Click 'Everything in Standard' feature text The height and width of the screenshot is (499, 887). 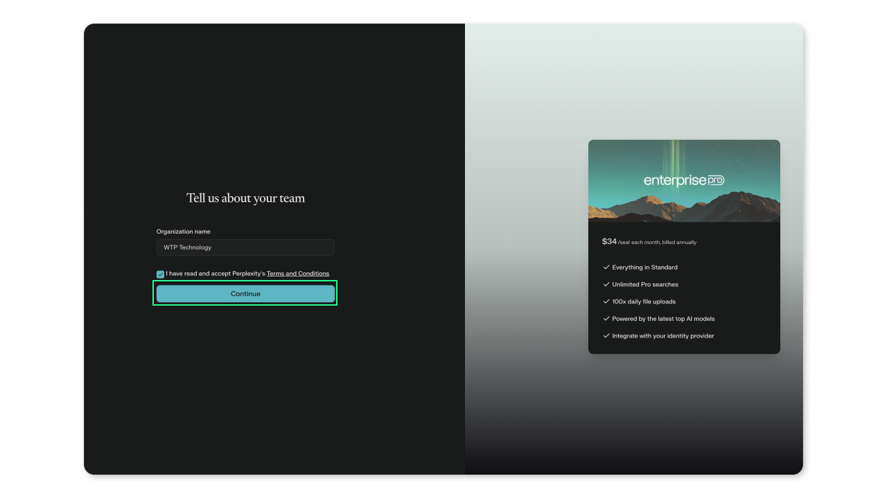(x=645, y=268)
